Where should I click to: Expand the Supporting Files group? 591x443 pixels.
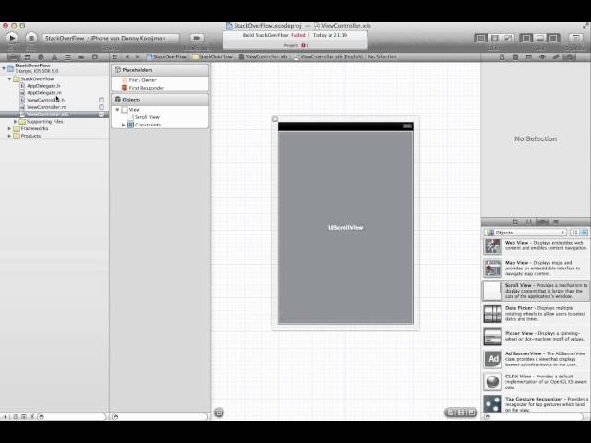click(x=15, y=121)
